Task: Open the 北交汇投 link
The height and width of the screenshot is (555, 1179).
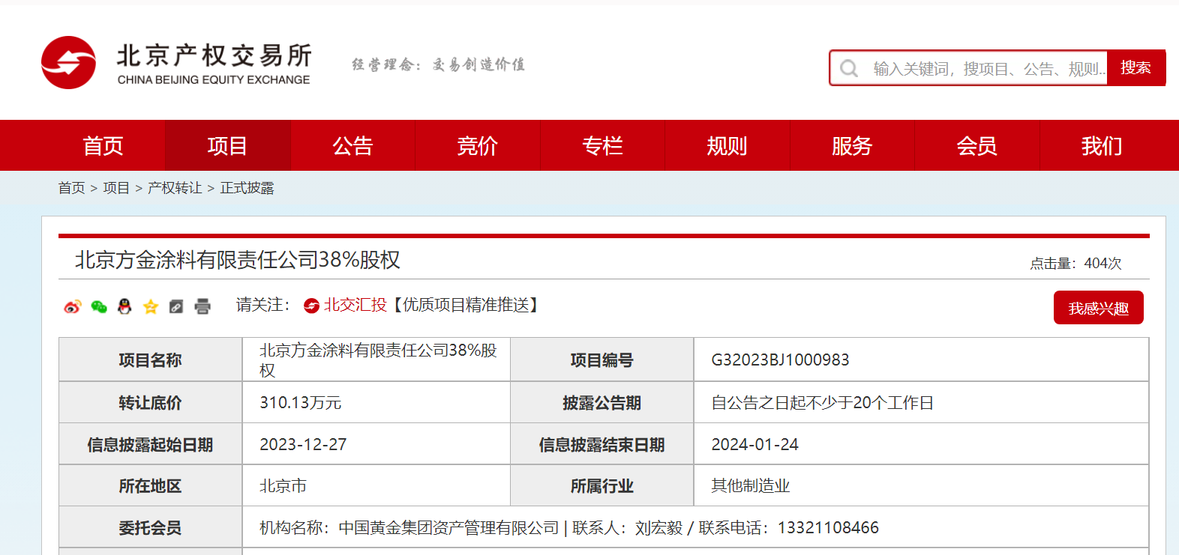Action: click(x=355, y=305)
